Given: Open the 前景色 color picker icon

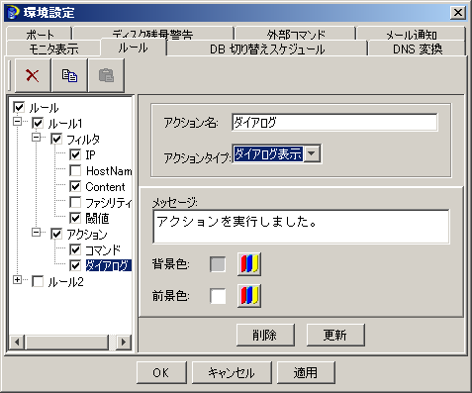Looking at the screenshot, I should coord(249,296).
